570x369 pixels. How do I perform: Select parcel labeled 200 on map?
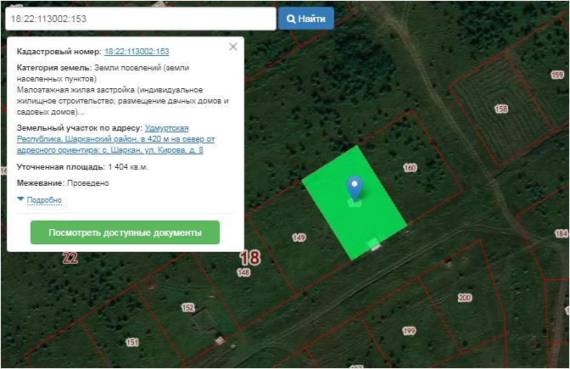coord(464,297)
